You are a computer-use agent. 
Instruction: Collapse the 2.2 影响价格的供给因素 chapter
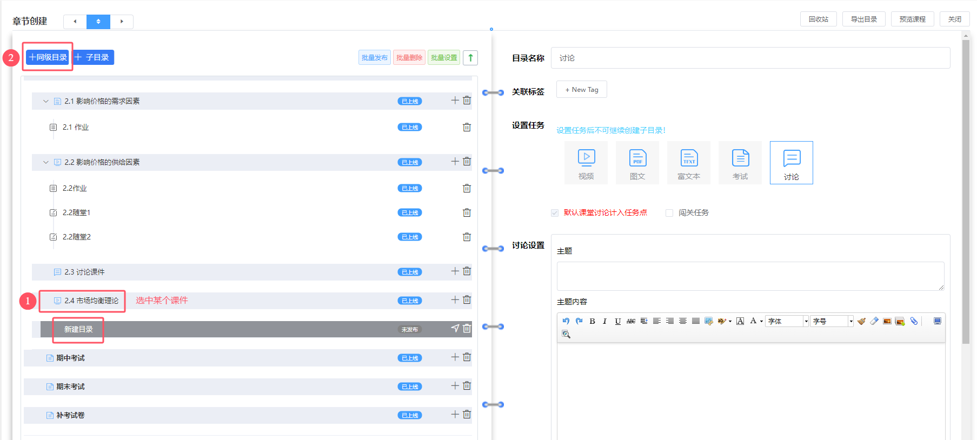(46, 162)
